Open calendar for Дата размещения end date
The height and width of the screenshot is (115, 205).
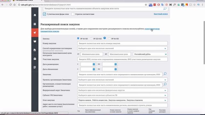point(116,64)
